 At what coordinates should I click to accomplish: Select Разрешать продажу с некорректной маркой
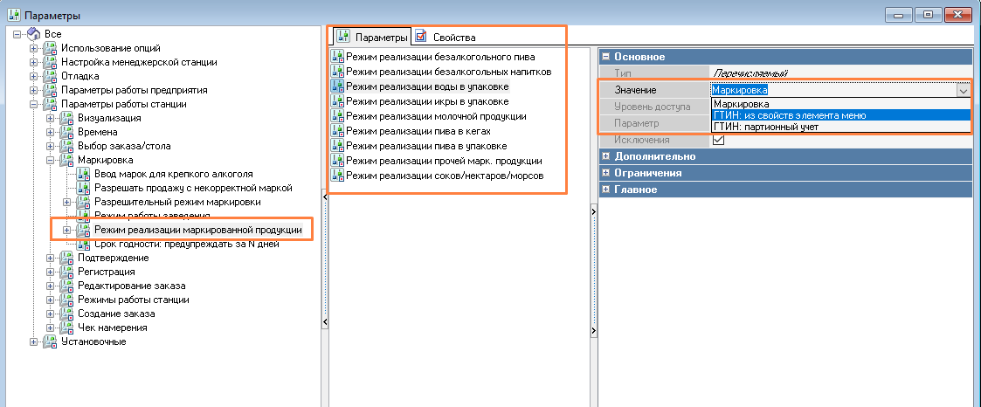pos(193,188)
